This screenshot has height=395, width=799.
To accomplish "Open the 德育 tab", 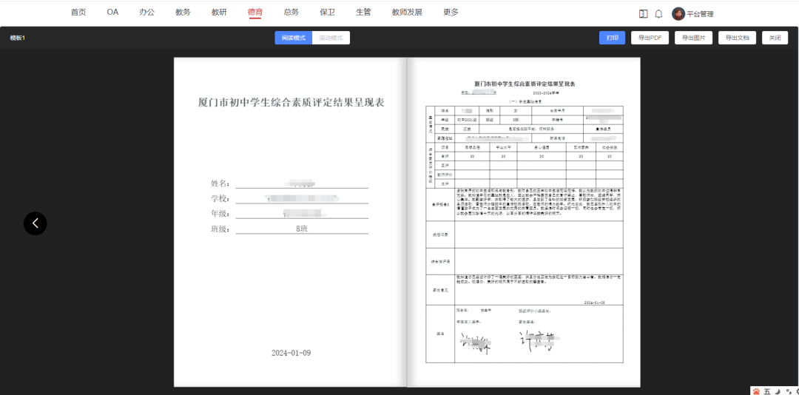I will click(254, 13).
